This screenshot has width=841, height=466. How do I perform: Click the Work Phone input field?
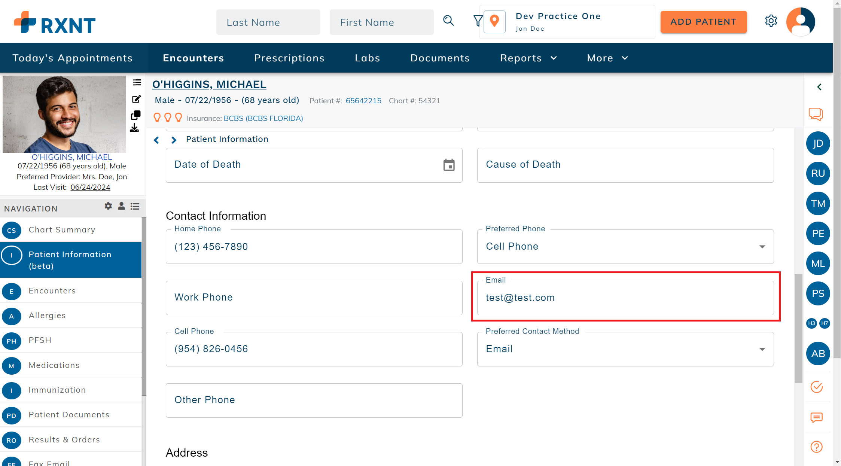314,297
